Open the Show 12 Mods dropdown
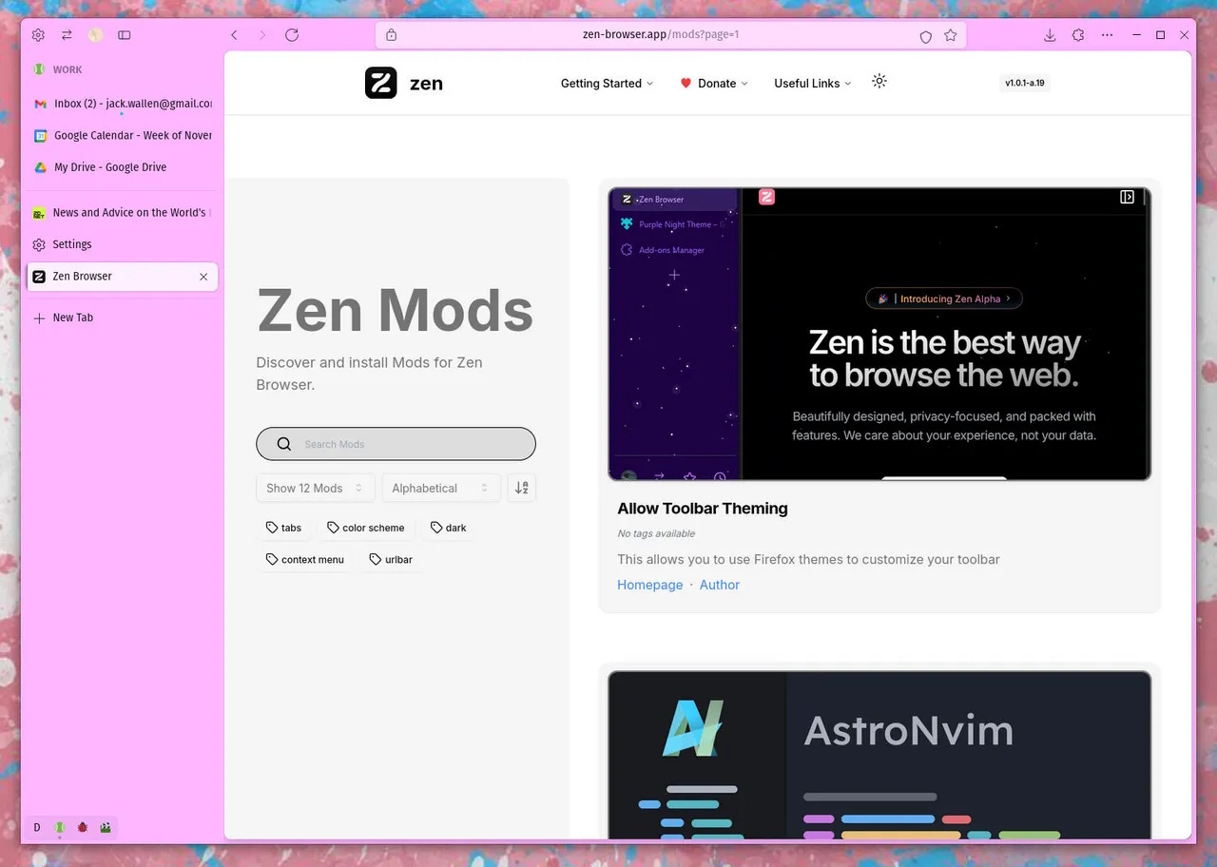 (316, 488)
